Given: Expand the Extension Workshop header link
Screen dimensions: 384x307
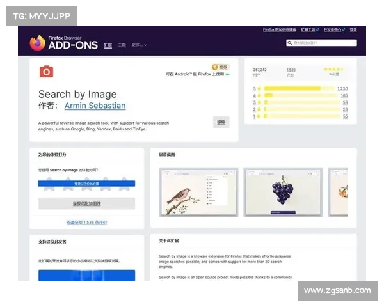Looking at the screenshot, I should pyautogui.click(x=309, y=29).
